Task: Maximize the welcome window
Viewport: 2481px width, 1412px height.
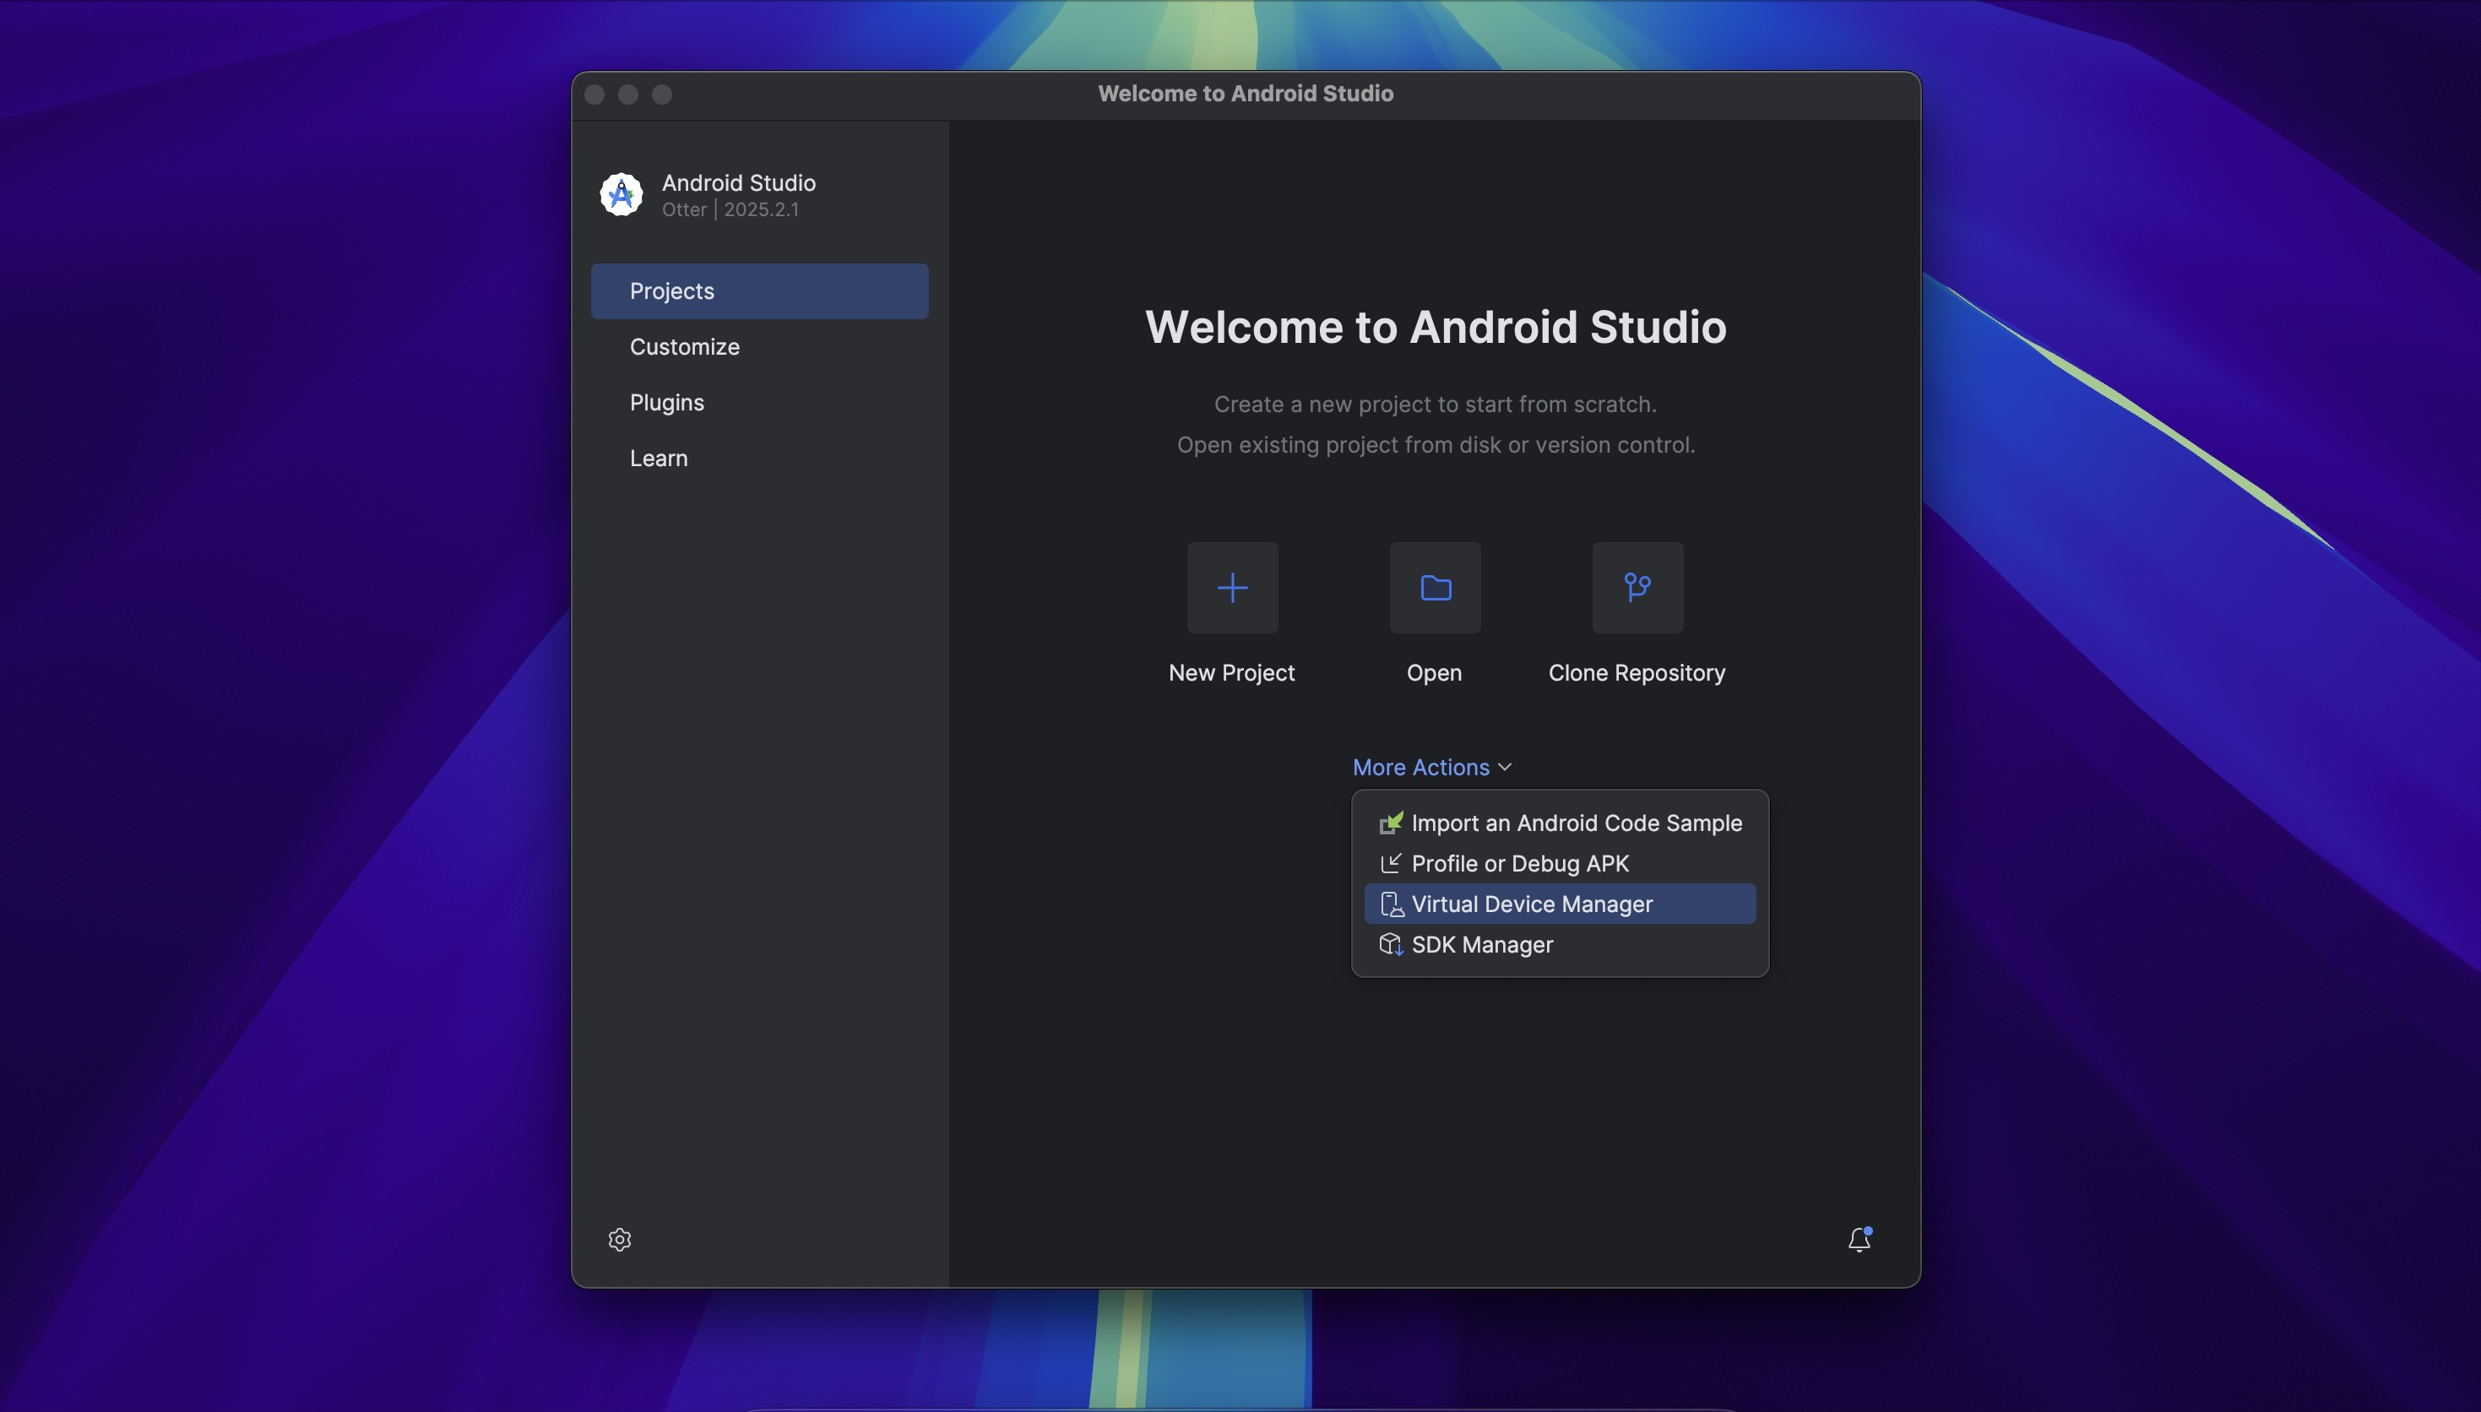Action: pyautogui.click(x=661, y=94)
